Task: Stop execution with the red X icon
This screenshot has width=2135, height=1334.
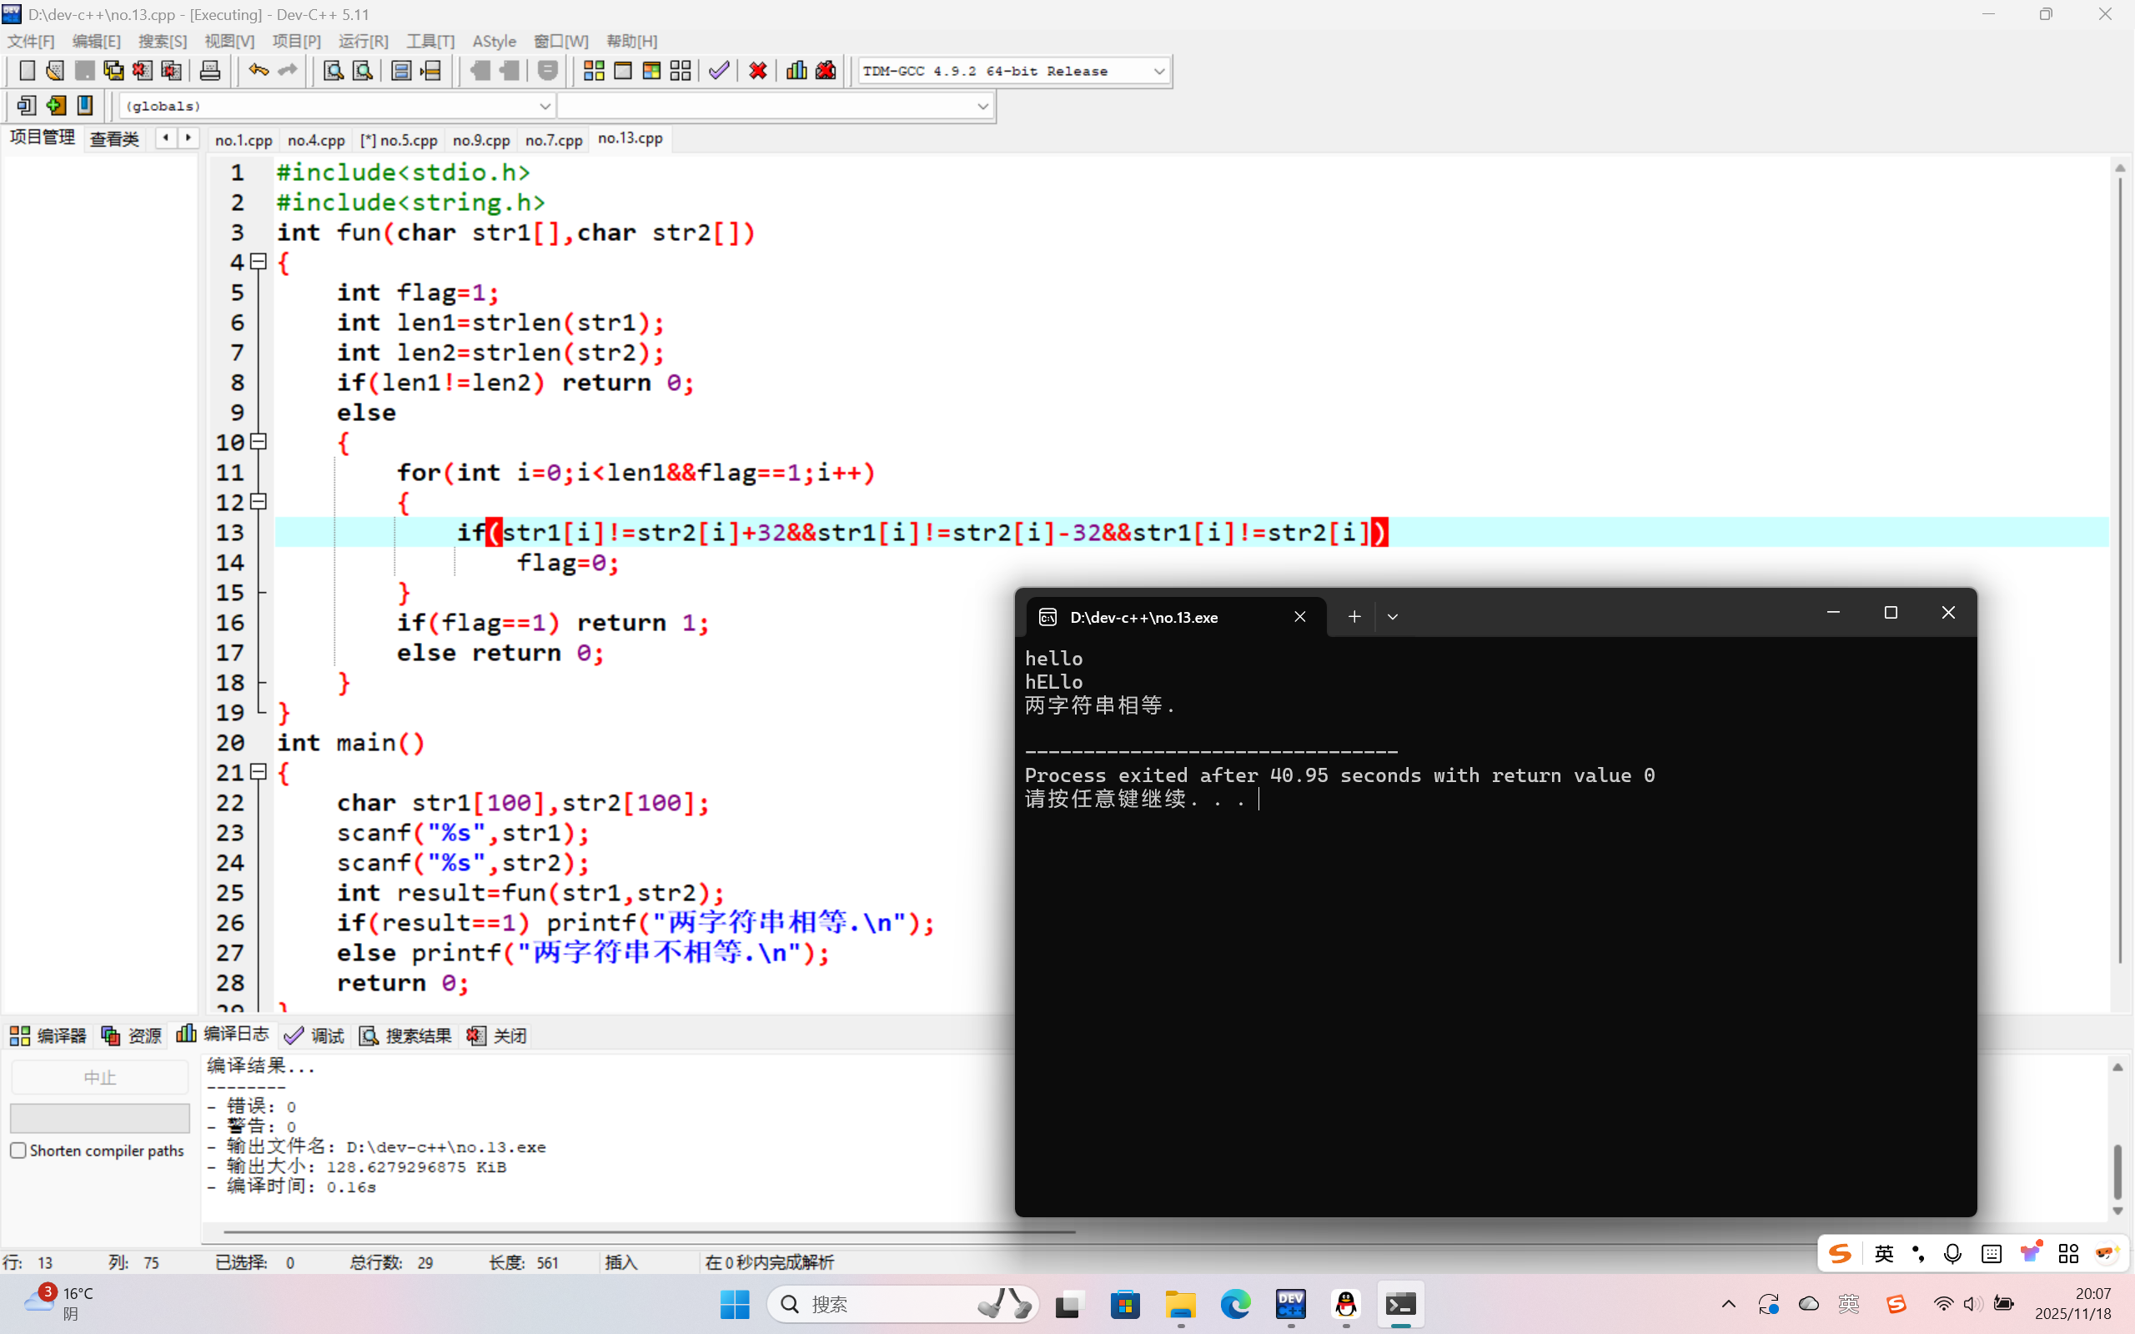Action: [x=757, y=71]
